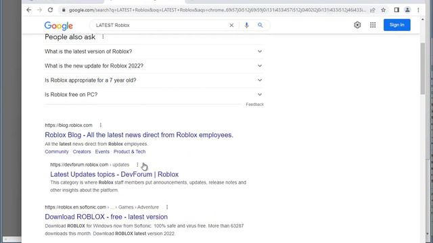Clear the search box text
433x243 pixels.
[x=231, y=26]
